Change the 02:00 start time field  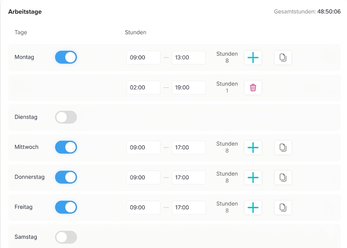tap(143, 88)
